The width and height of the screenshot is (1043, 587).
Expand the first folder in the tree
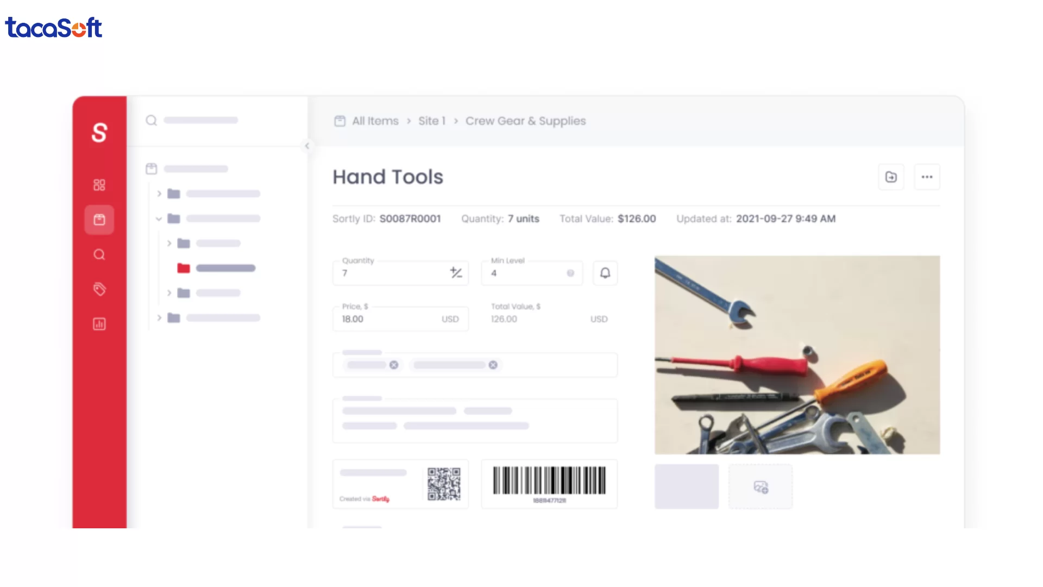coord(159,193)
